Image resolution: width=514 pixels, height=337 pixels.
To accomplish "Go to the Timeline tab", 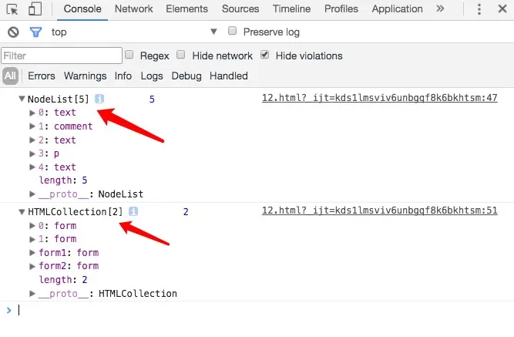I will (x=291, y=8).
